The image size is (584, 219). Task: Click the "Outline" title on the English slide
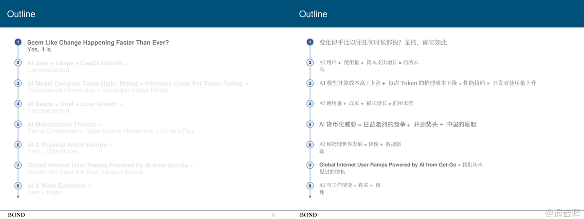coord(21,14)
